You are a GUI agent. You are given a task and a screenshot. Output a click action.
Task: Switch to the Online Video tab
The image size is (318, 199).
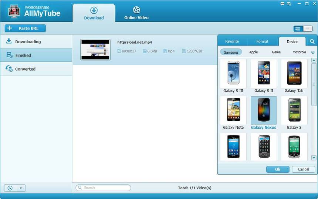pyautogui.click(x=136, y=13)
